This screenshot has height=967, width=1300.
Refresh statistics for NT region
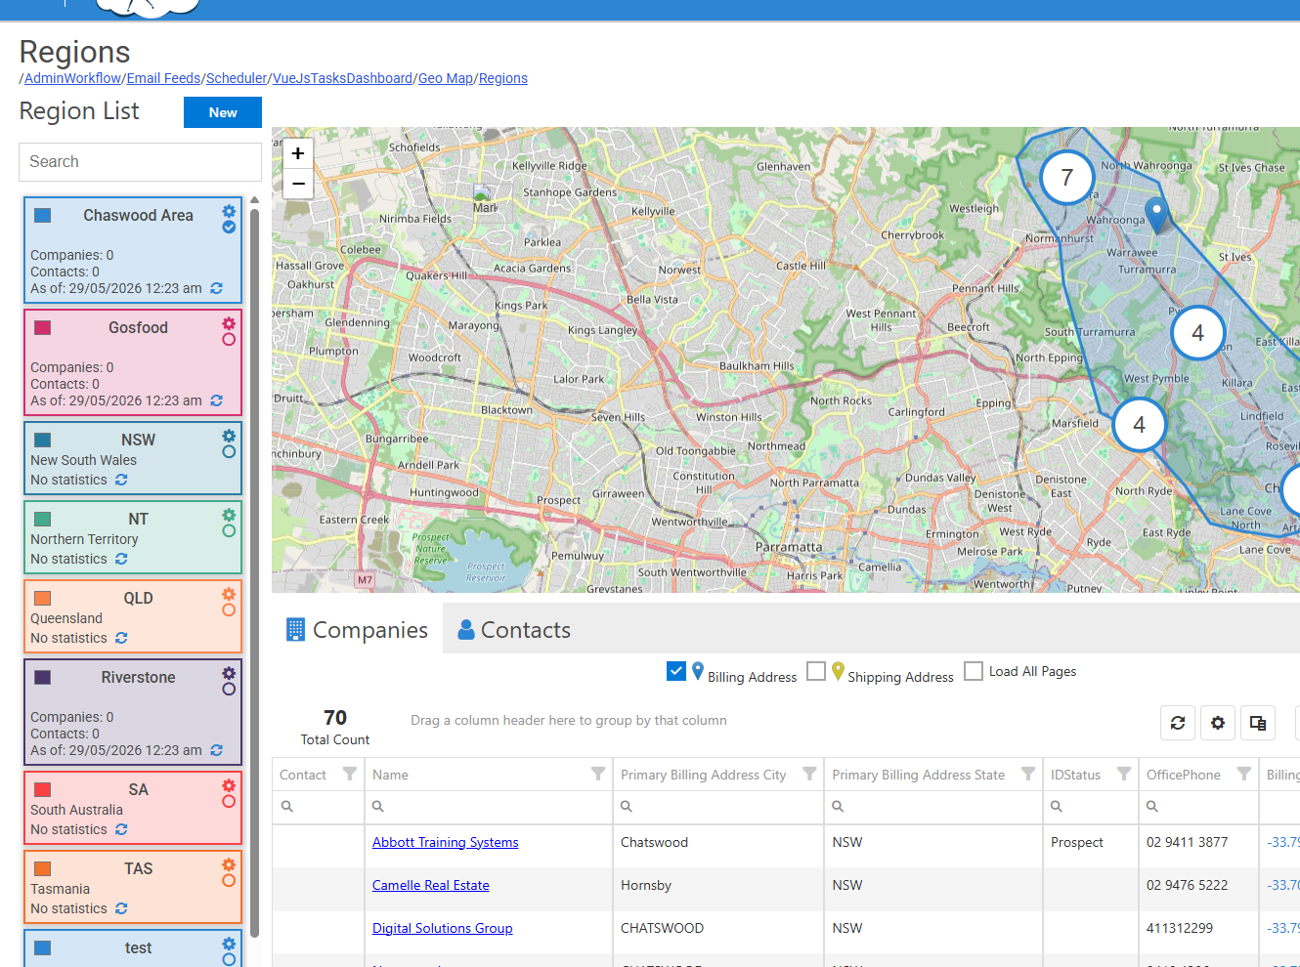[x=121, y=559]
